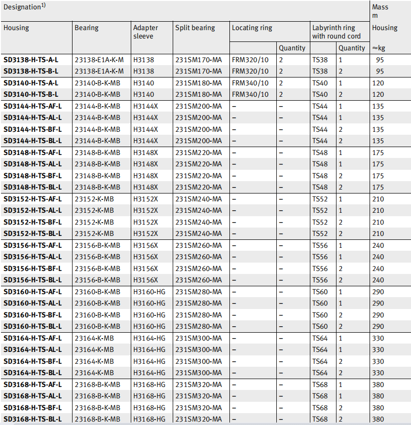Select the Split bearing column header
The width and height of the screenshot is (411, 425).
click(195, 28)
